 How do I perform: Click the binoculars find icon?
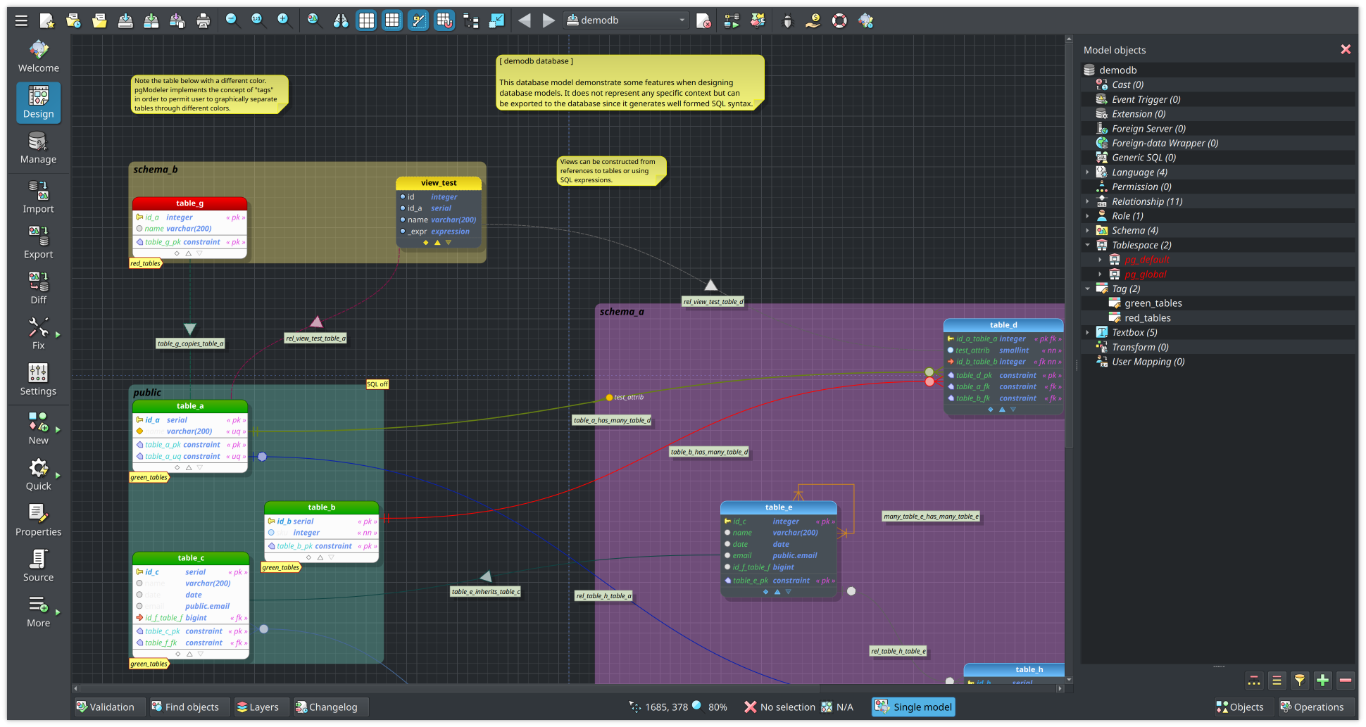pos(341,20)
